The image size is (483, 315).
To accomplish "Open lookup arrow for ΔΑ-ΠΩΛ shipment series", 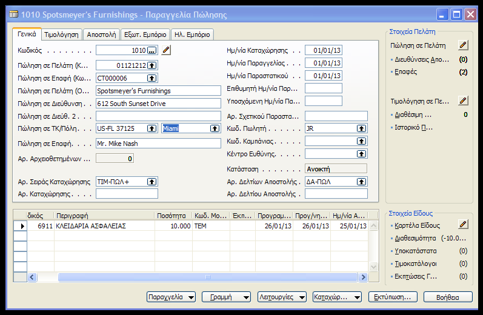I will point(361,182).
